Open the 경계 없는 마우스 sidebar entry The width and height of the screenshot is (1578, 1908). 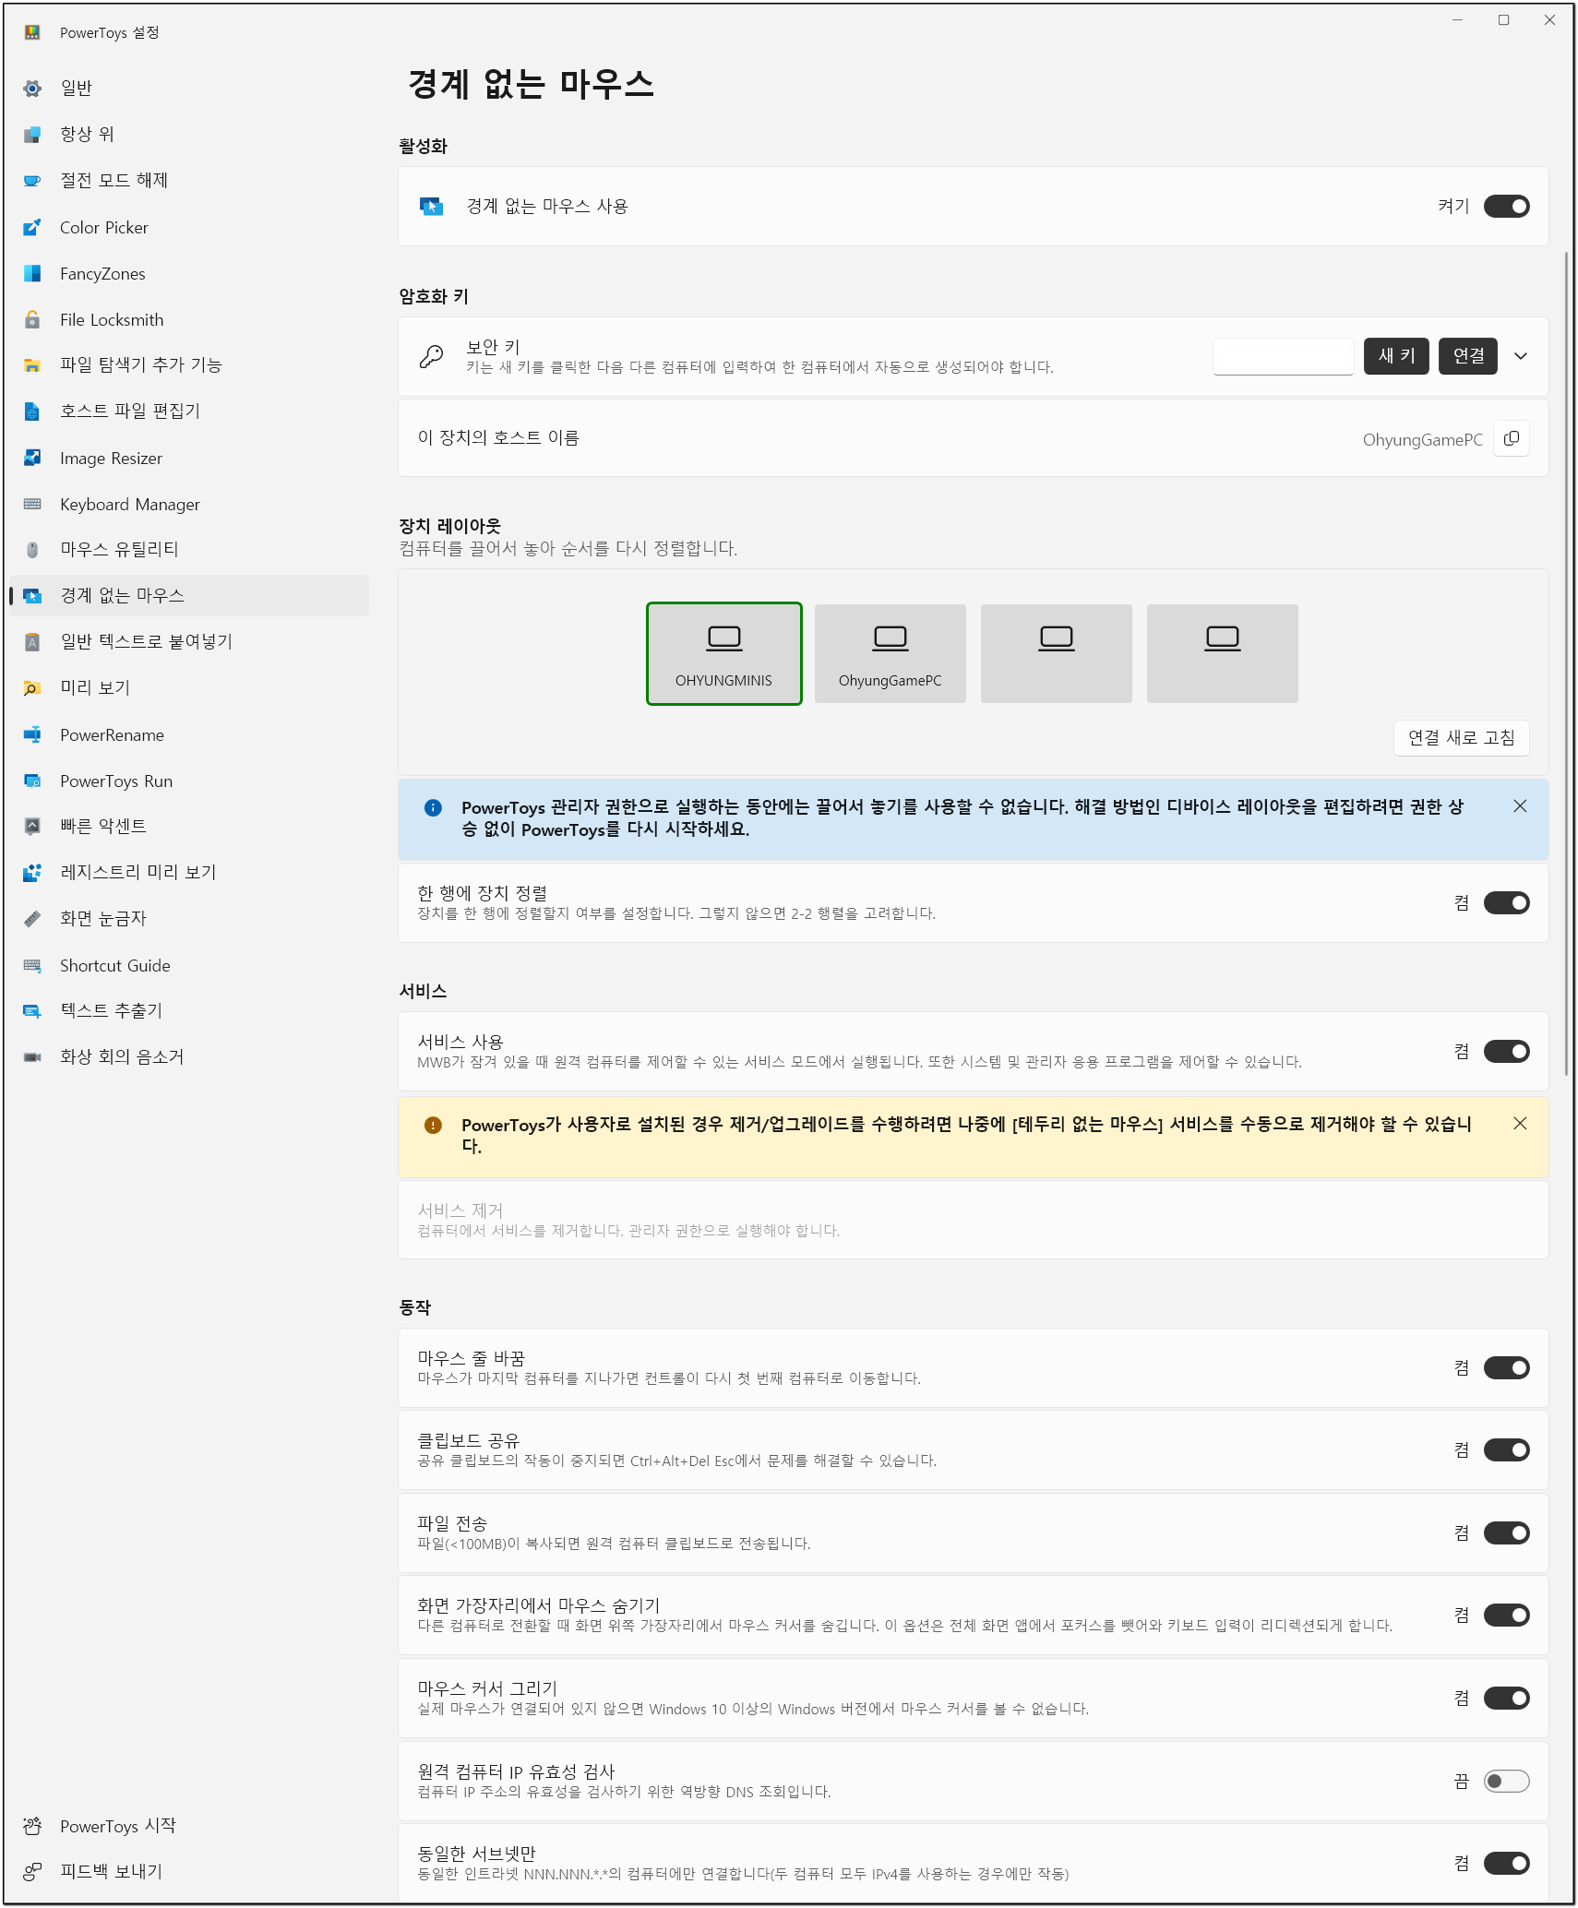[189, 596]
